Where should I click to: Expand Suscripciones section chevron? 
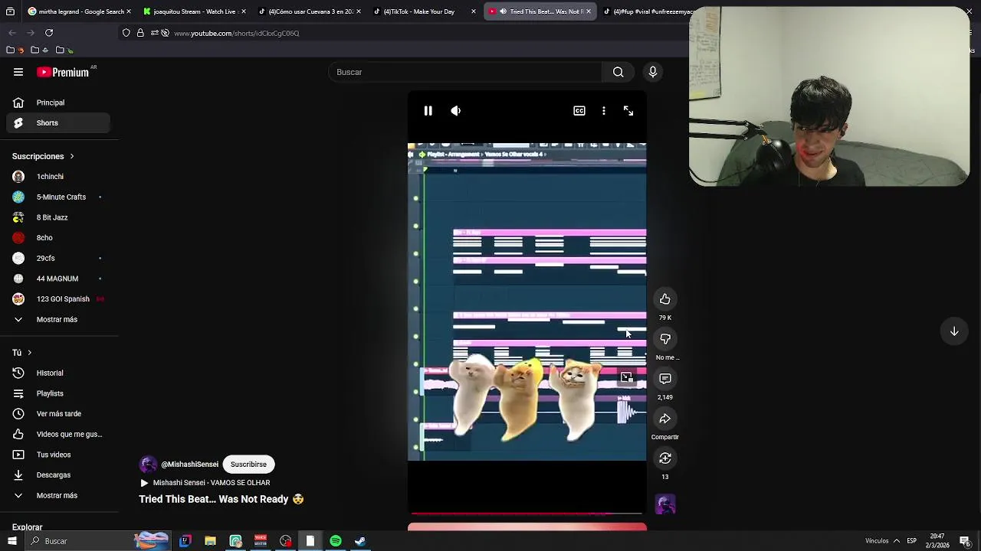72,156
